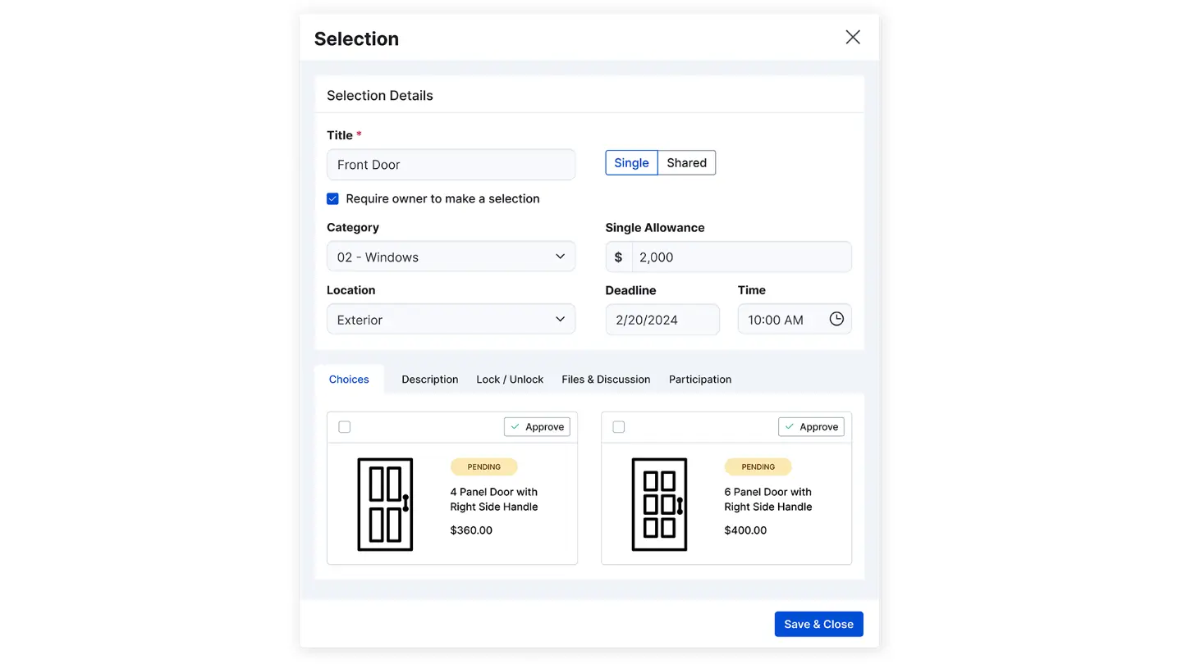Uncheck Require owner to make a selection
The image size is (1182, 664).
point(332,198)
